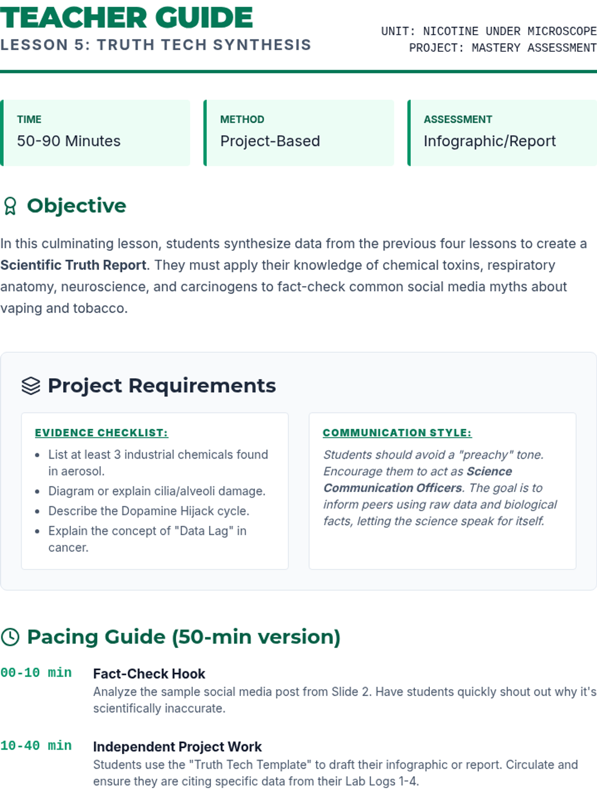Image resolution: width=597 pixels, height=796 pixels.
Task: Select the Lesson 5 Truth Tech Synthesis subtitle
Action: [x=155, y=45]
